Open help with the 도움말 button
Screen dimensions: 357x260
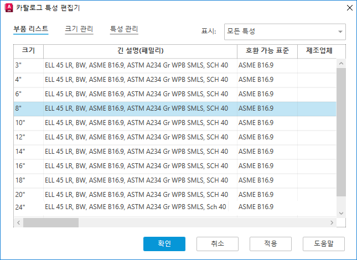324,243
